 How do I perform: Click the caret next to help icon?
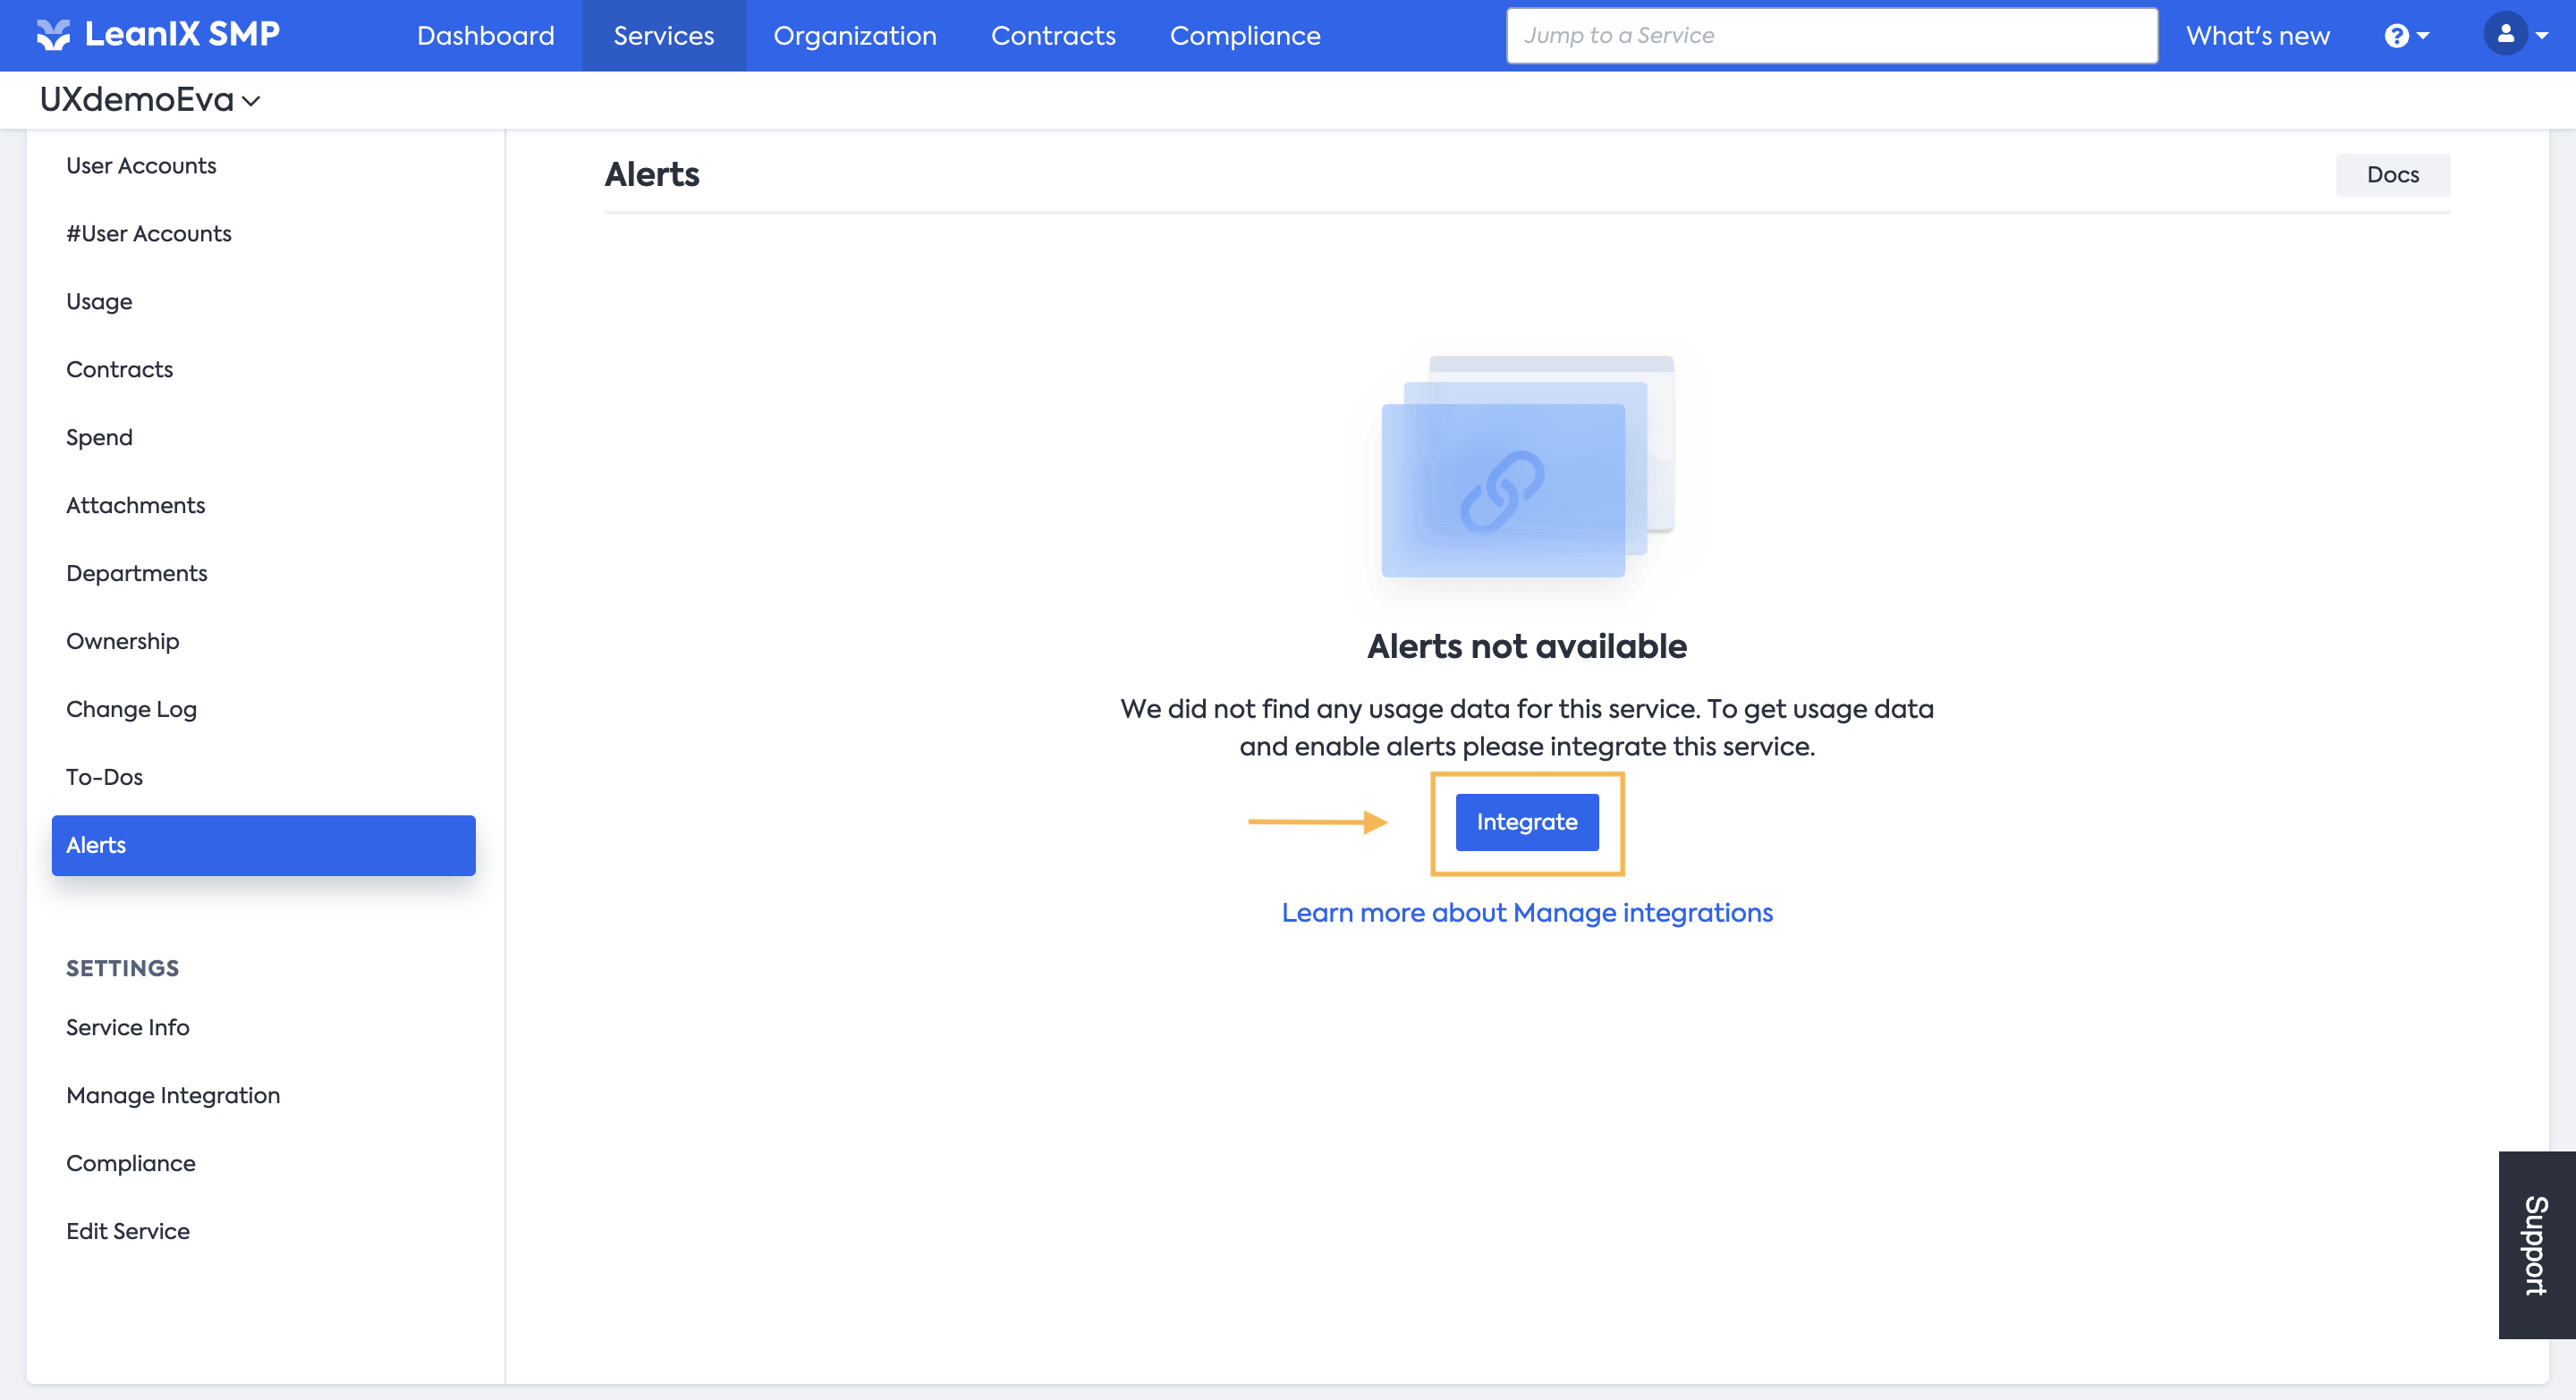[2423, 36]
